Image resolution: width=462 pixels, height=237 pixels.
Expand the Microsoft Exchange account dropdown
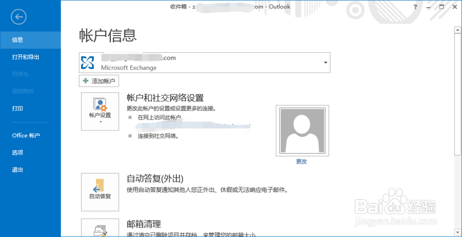pyautogui.click(x=325, y=62)
